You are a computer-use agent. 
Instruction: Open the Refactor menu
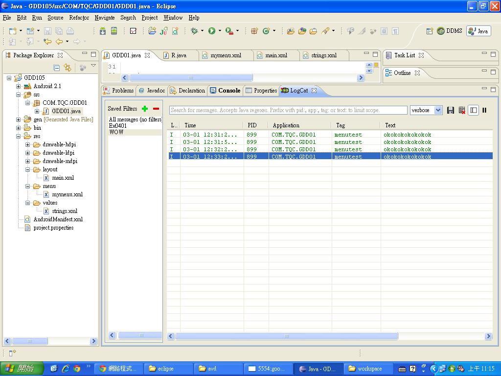(79, 18)
